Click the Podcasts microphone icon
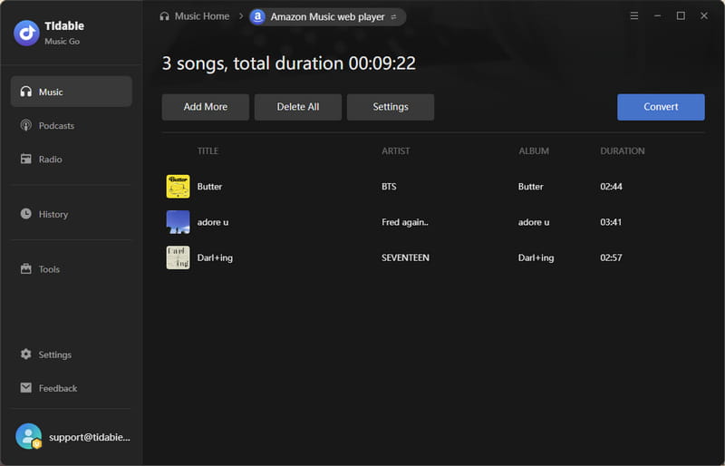Screen dimensions: 725x466 pyautogui.click(x=26, y=125)
